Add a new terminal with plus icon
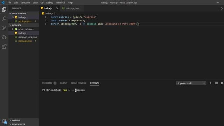224x126 pixels. (x=210, y=83)
